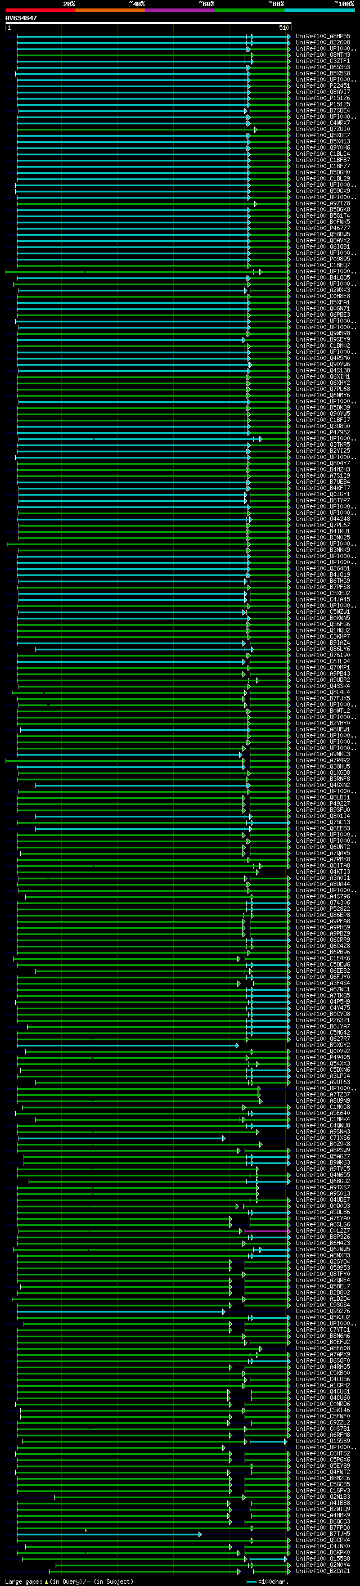Click the UniRef100_P46777 label

tap(322, 228)
